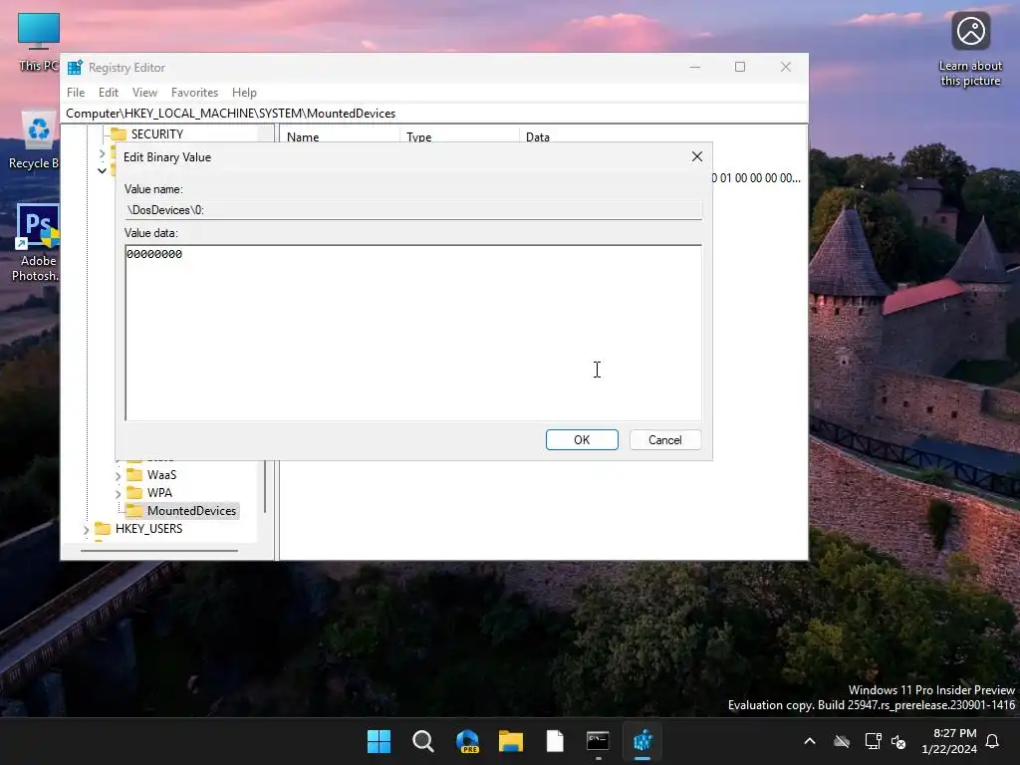Image resolution: width=1020 pixels, height=765 pixels.
Task: Launch Microsoft Edge PRE from taskbar
Action: click(x=467, y=741)
